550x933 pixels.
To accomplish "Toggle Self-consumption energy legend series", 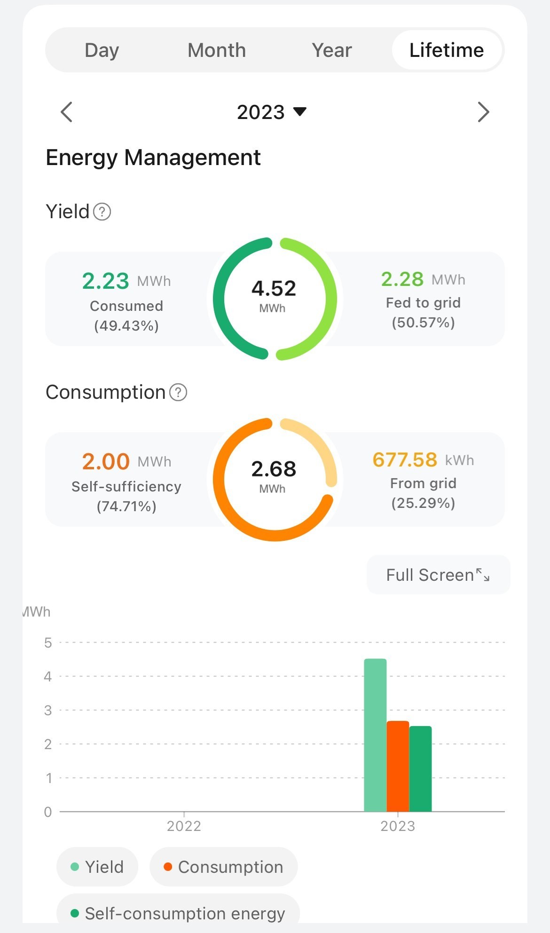I will (178, 913).
